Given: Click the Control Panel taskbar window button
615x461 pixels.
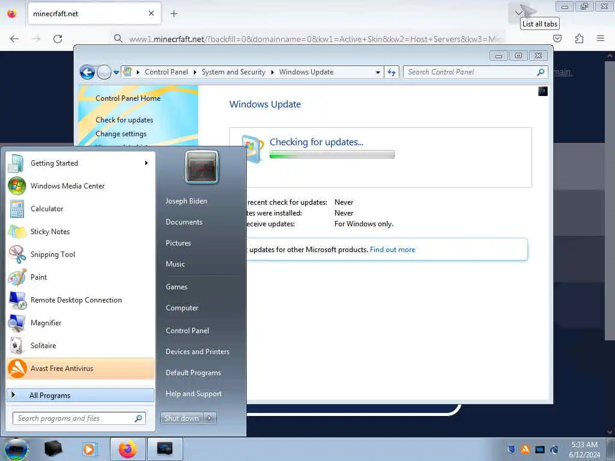Looking at the screenshot, I should click(x=165, y=449).
